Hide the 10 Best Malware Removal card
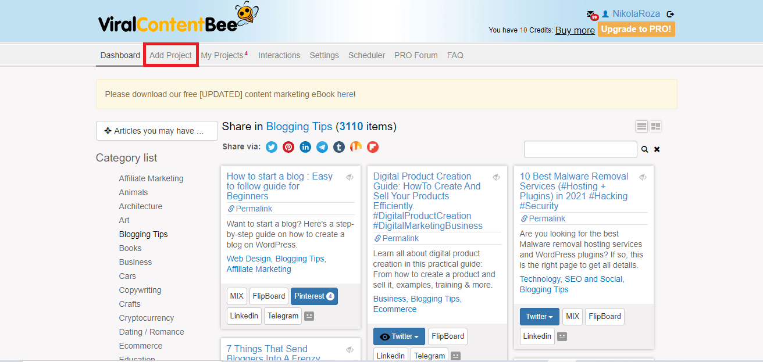The image size is (763, 362). [643, 177]
